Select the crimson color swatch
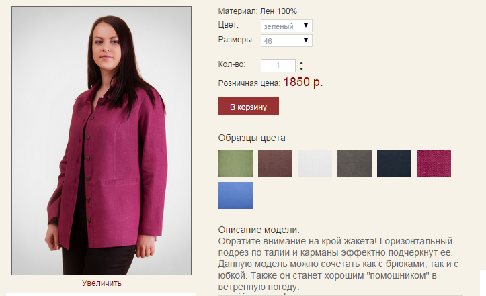 tap(434, 163)
